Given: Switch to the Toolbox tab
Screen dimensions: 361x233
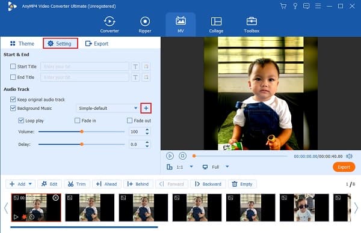Looking at the screenshot, I should pyautogui.click(x=251, y=25).
